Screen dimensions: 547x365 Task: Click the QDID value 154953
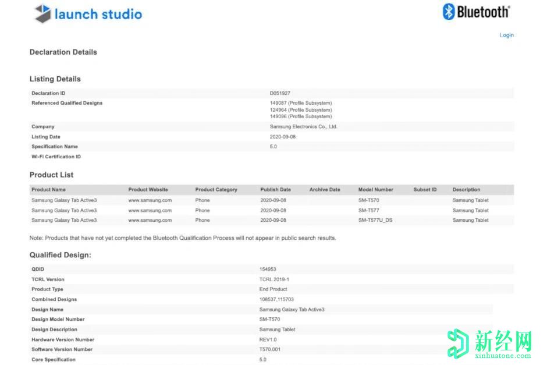[269, 270]
